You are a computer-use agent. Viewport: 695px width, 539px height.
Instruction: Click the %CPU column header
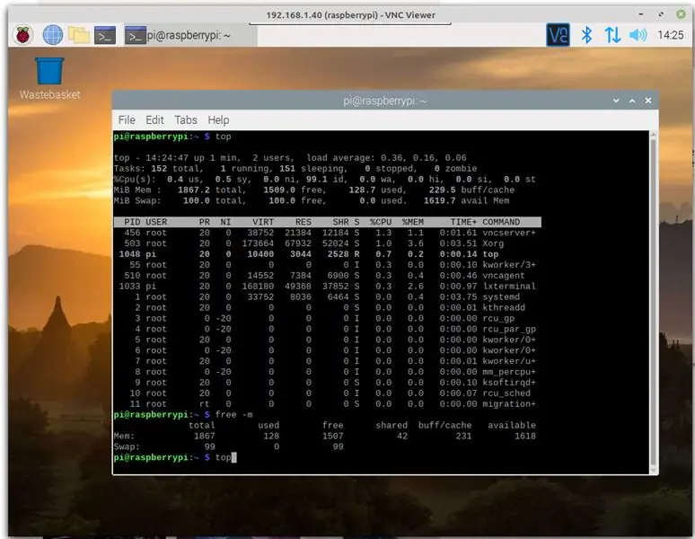tap(381, 222)
